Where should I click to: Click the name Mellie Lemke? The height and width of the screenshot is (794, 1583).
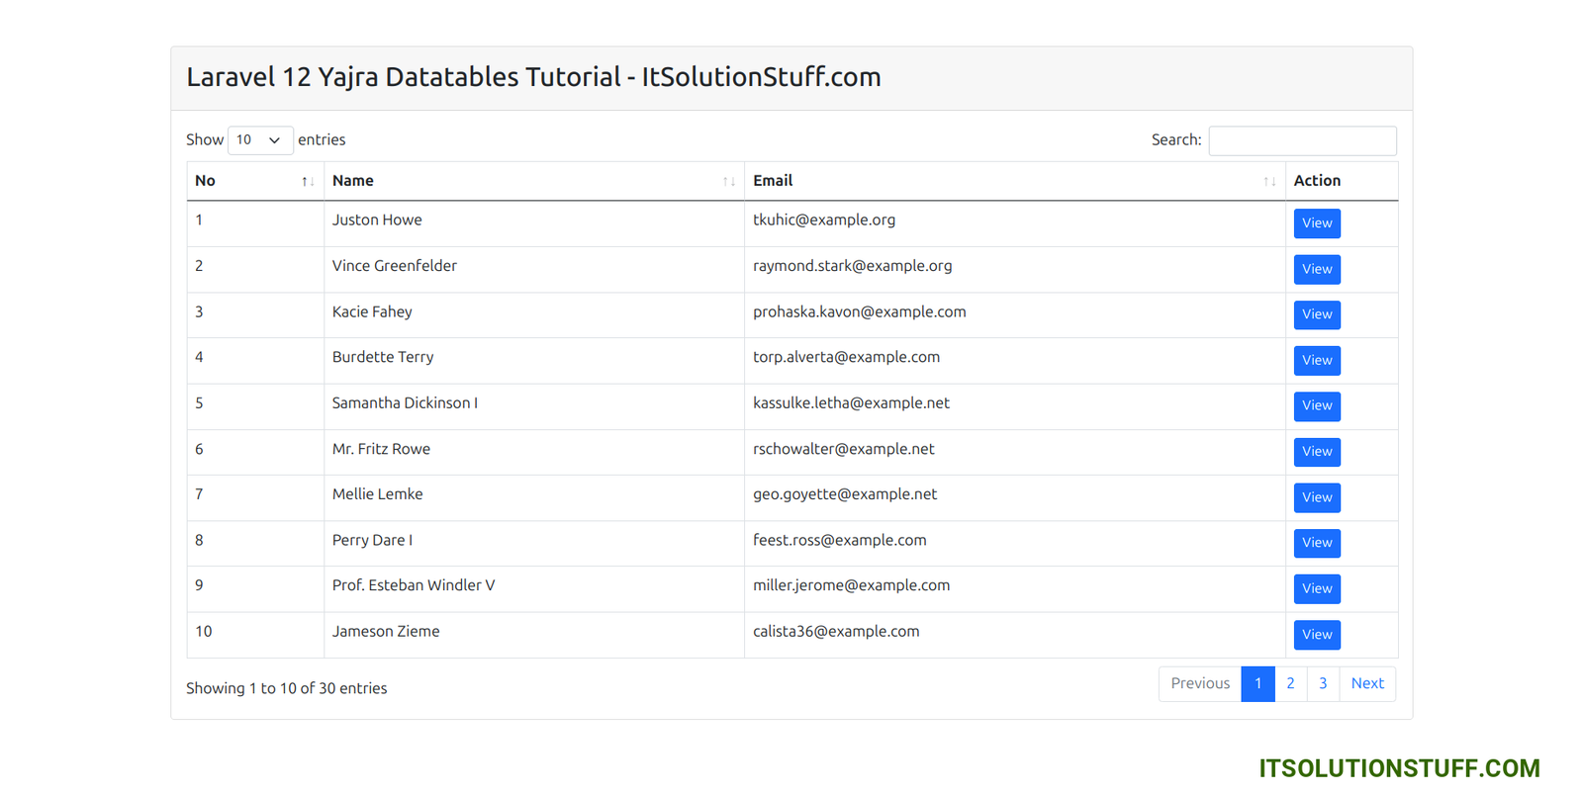point(377,494)
